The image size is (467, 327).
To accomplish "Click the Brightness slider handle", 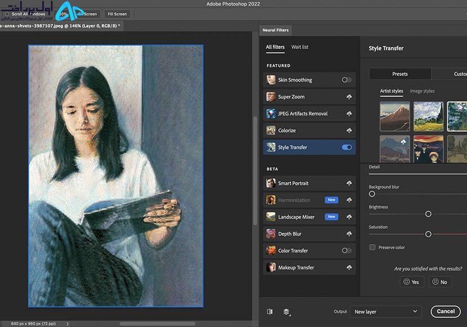I will [x=428, y=214].
